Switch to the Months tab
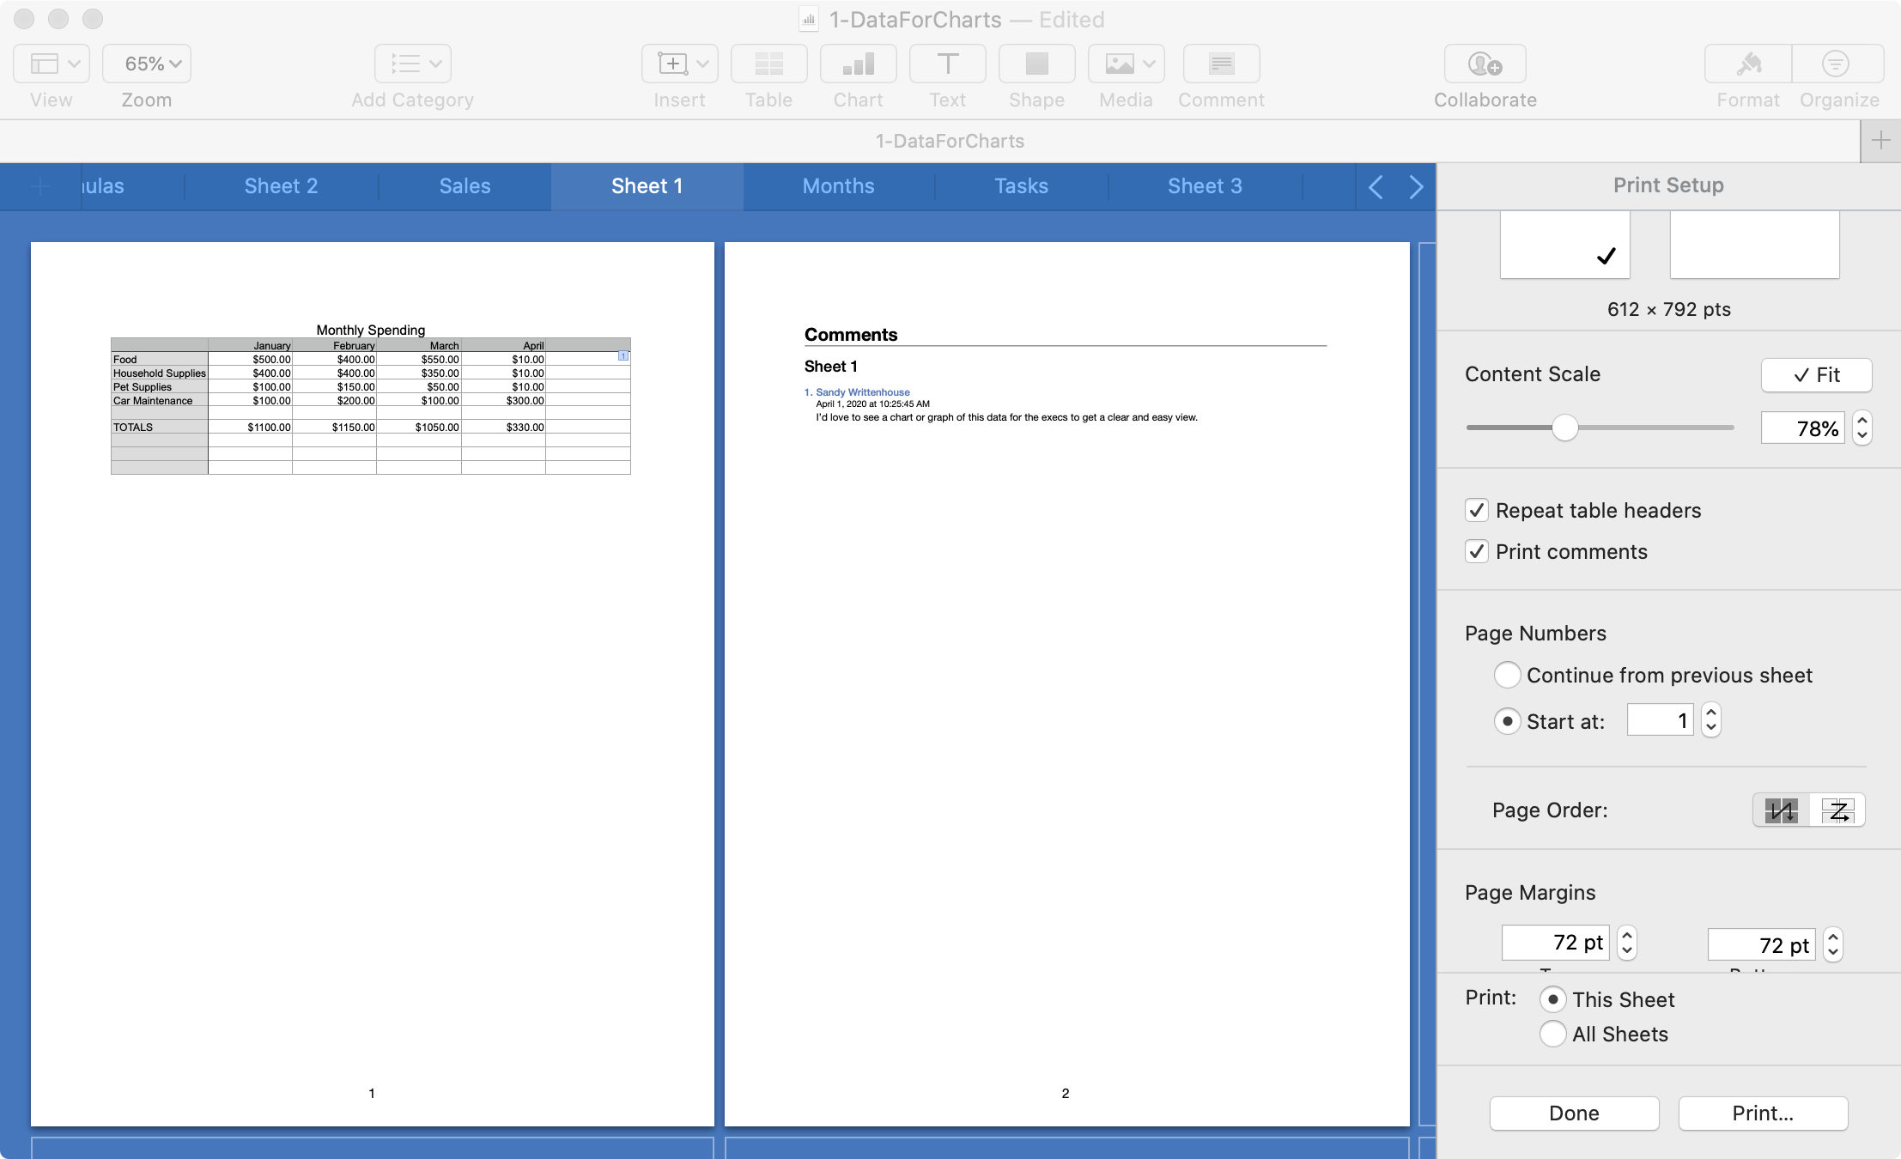Viewport: 1901px width, 1159px height. coord(836,183)
